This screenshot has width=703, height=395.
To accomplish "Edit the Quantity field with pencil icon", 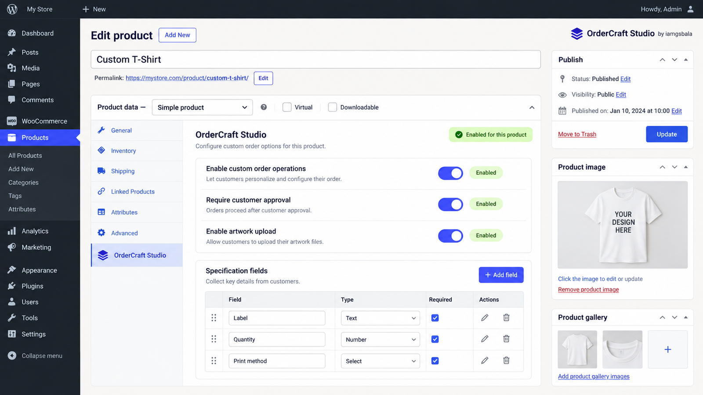I will (x=485, y=339).
